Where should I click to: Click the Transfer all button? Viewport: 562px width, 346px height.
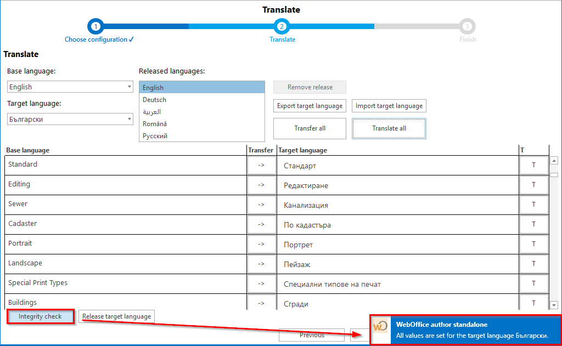click(x=310, y=128)
